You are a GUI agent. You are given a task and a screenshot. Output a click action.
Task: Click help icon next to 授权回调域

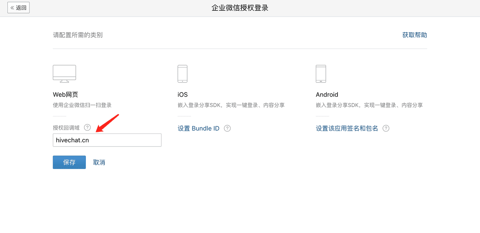[x=87, y=127]
